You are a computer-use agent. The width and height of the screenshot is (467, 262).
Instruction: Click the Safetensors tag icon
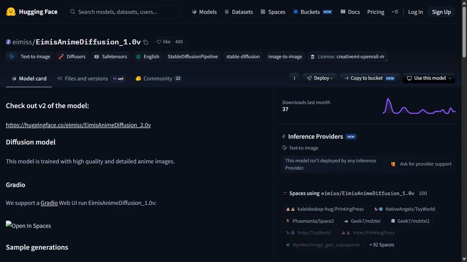pyautogui.click(x=97, y=57)
